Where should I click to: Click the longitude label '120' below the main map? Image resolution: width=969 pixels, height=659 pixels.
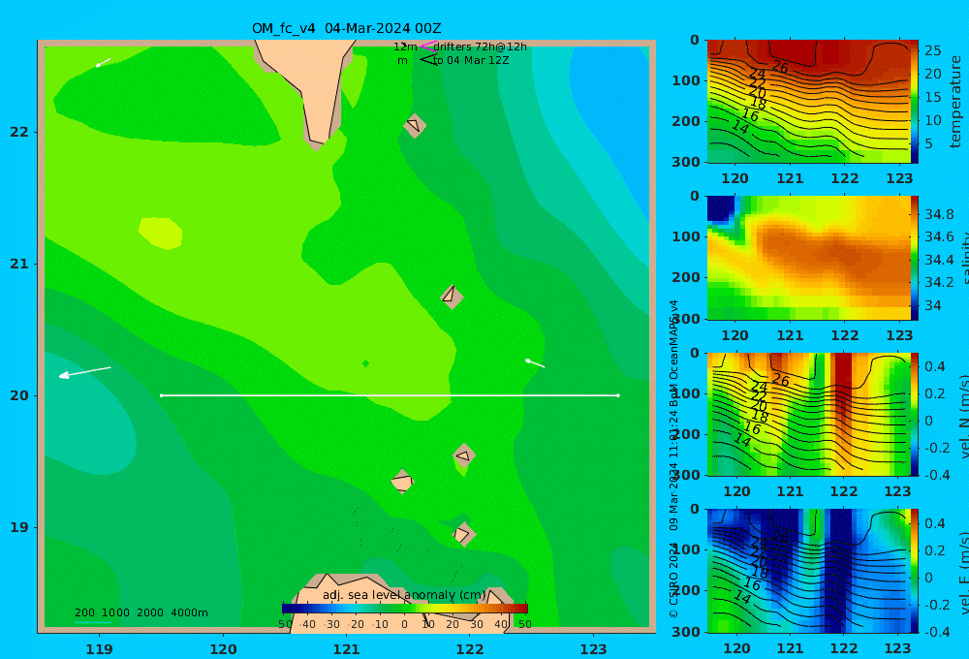(x=223, y=649)
